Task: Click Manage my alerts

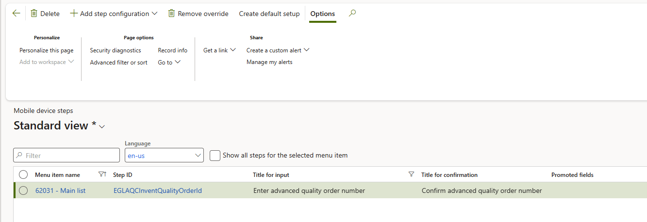Action: pos(269,62)
